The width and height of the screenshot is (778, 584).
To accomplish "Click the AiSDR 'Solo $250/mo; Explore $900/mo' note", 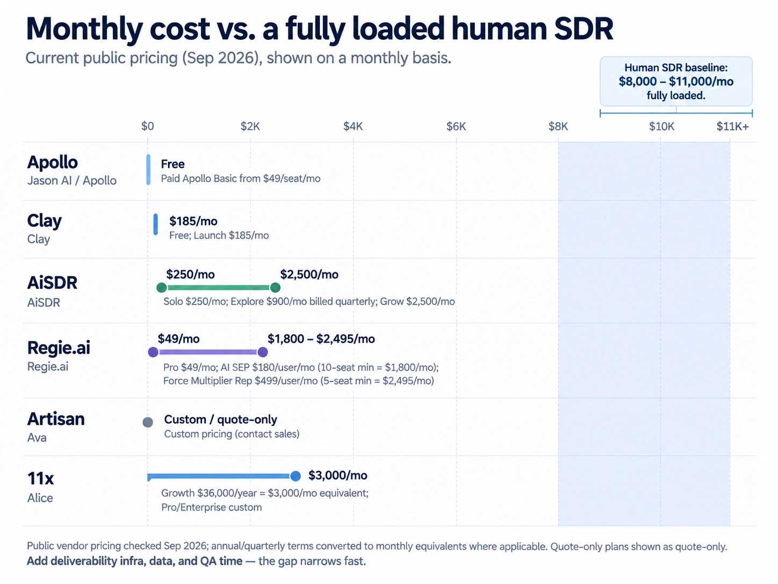I will click(x=309, y=302).
